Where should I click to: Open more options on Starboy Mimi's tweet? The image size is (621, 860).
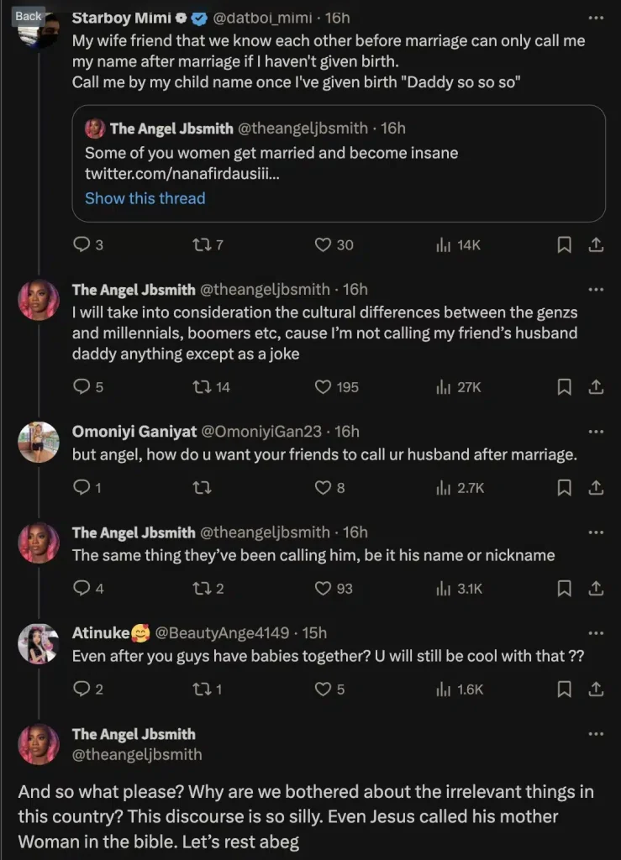coord(597,17)
